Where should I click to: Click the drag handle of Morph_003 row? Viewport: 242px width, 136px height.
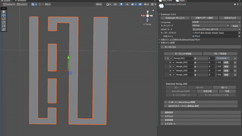point(170,62)
